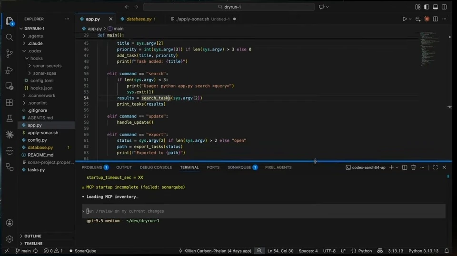Click the dryrun-1 command center search box
This screenshot has height=256, width=457.
[229, 7]
